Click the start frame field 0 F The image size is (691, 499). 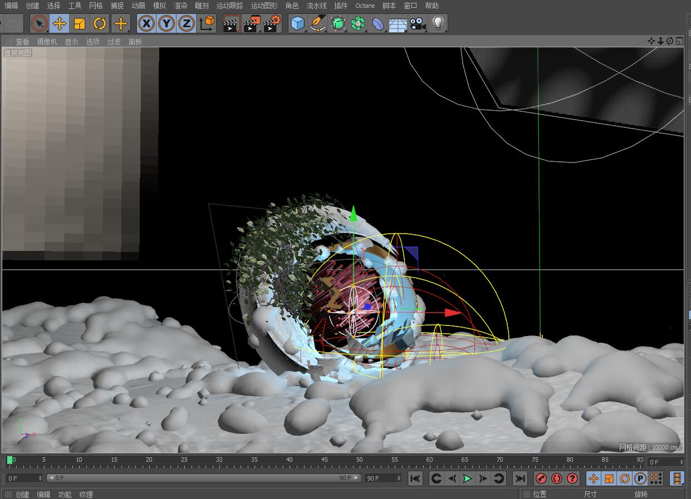23,478
